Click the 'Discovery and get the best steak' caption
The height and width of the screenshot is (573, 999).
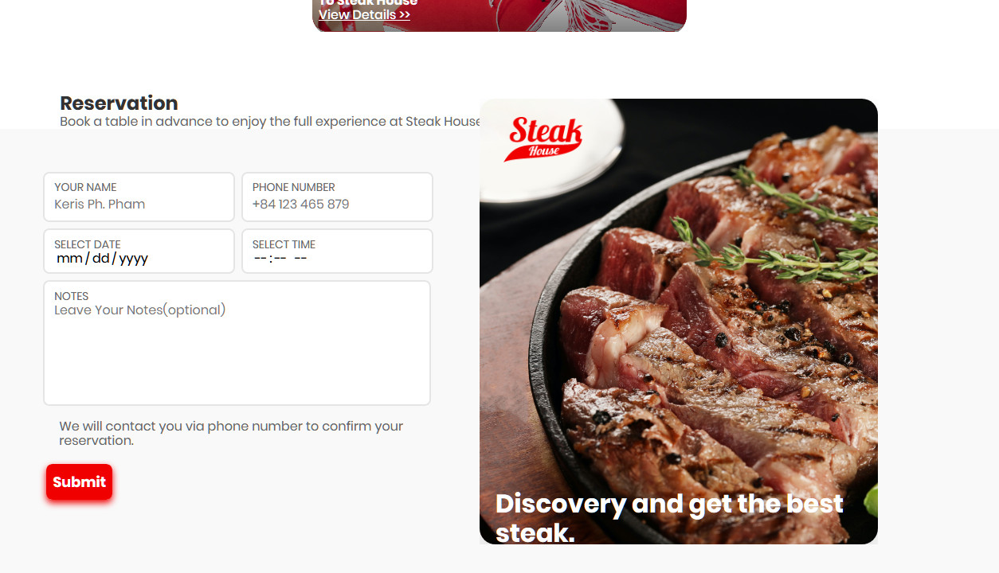669,518
